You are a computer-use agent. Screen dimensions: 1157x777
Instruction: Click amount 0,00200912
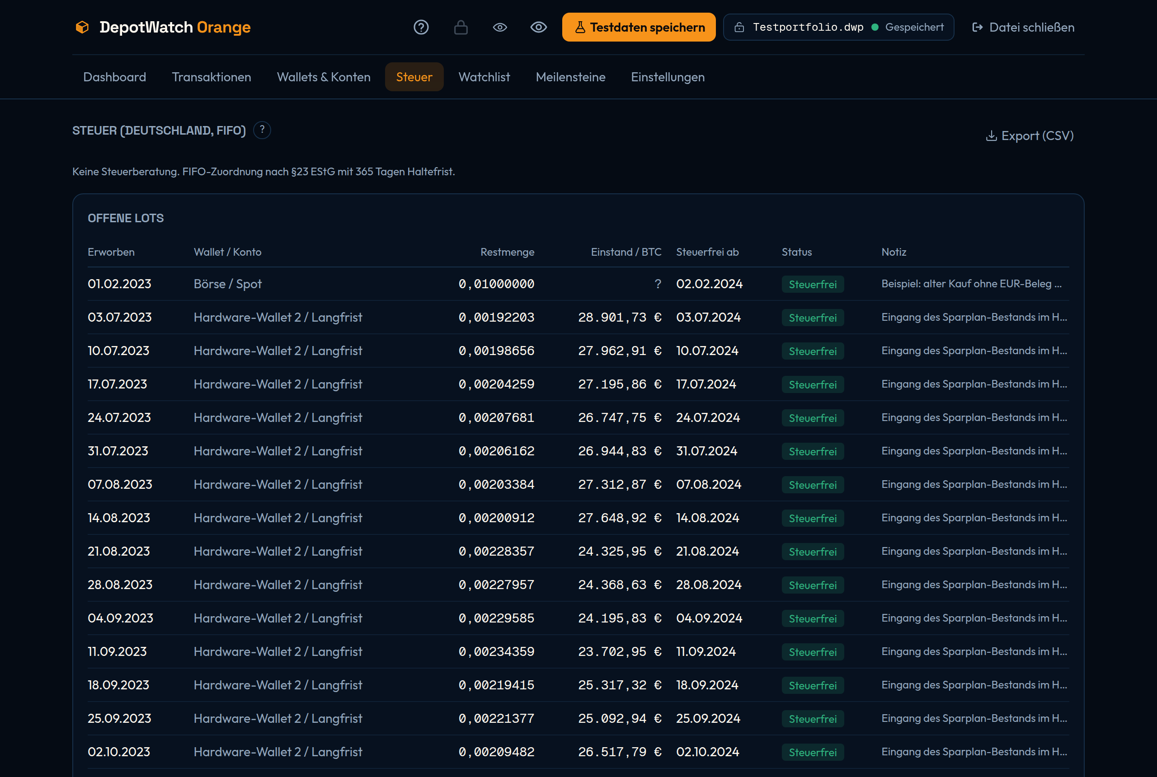[x=496, y=518]
